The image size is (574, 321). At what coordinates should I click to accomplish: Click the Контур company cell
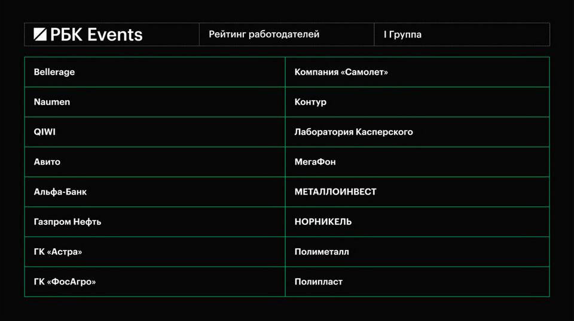(417, 102)
